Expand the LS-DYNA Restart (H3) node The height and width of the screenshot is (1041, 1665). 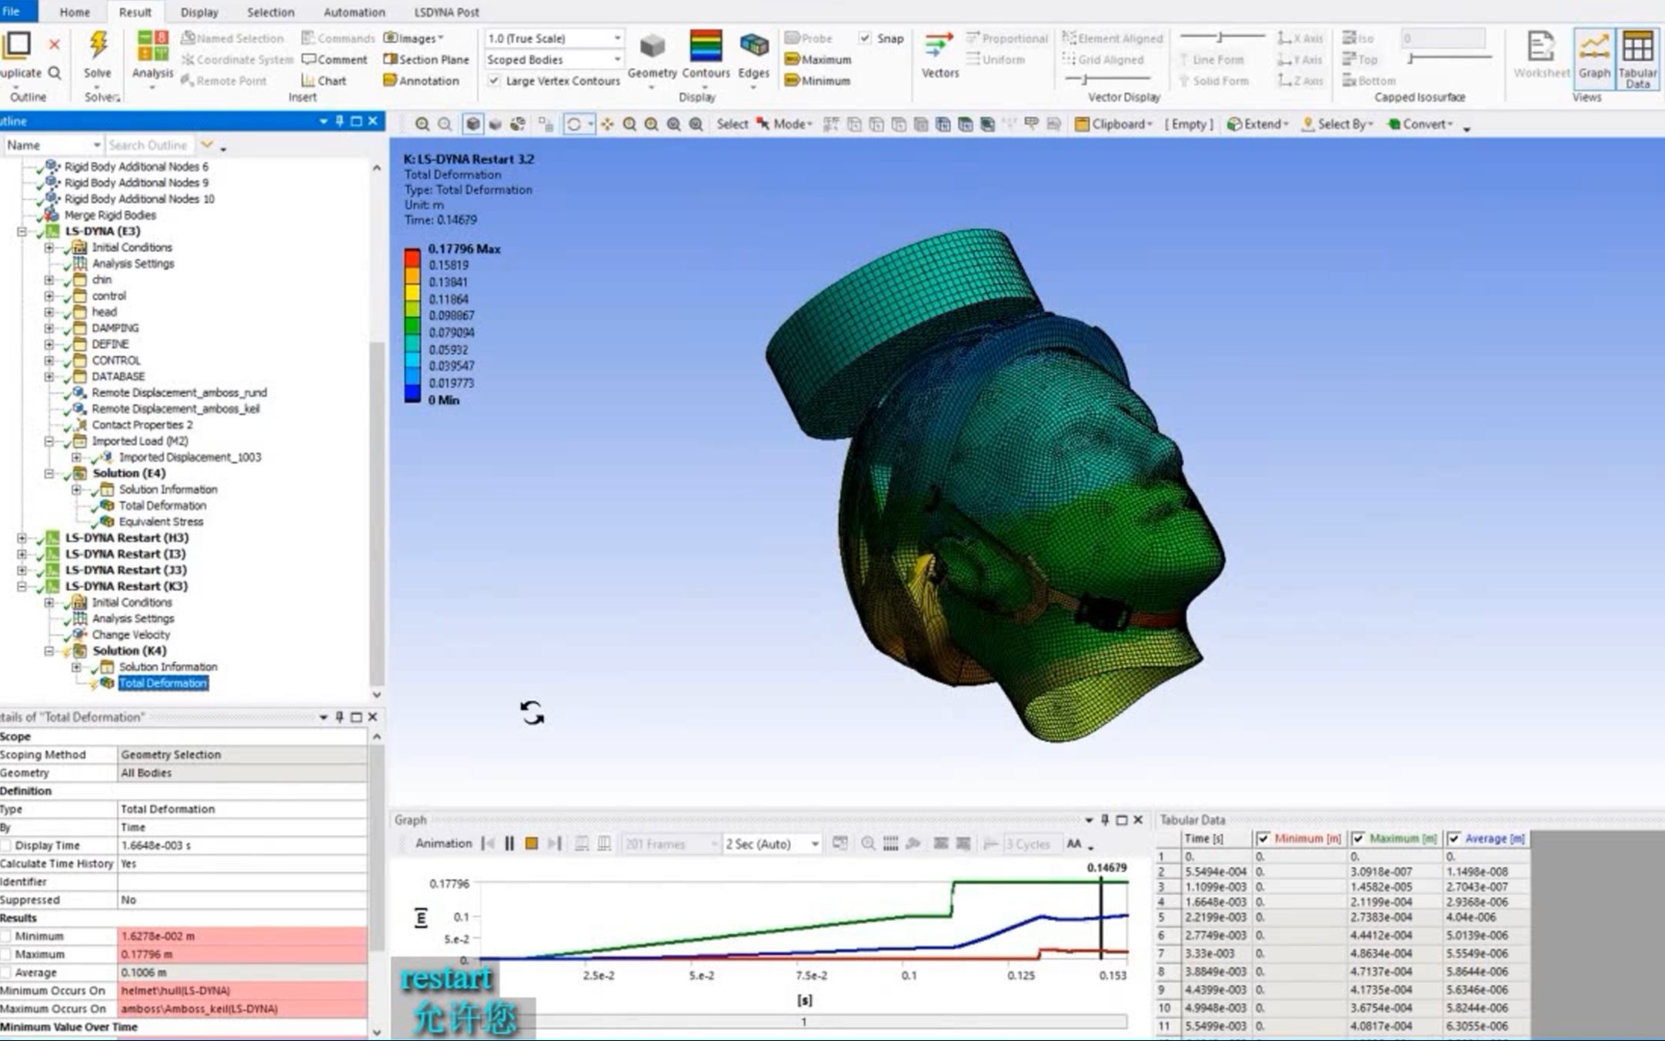[x=22, y=538]
